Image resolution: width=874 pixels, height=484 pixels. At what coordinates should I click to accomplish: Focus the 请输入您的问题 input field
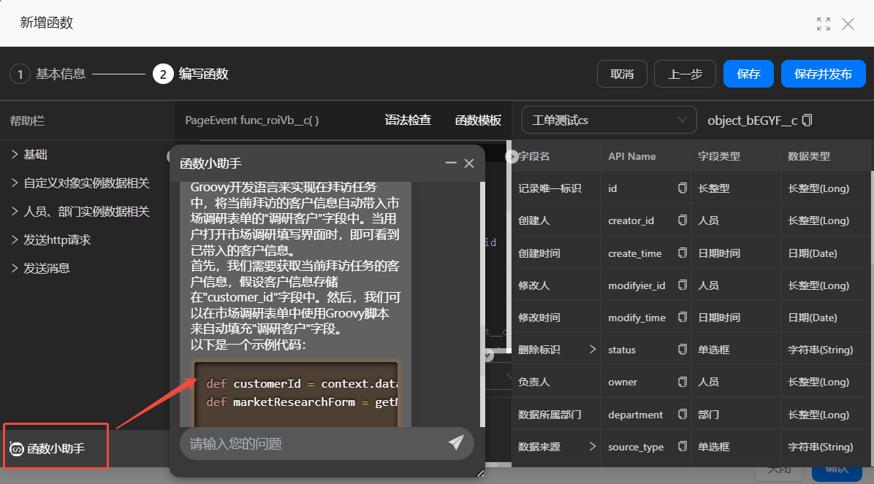click(x=312, y=443)
